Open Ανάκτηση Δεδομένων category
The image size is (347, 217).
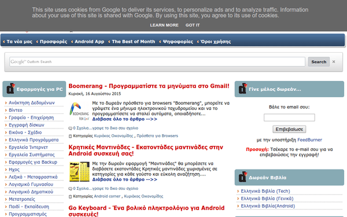tap(32, 103)
